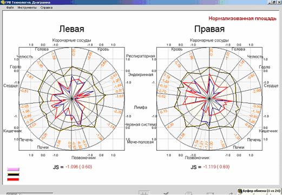Image resolution: width=282 pixels, height=195 pixels.
Task: Open the Файл menu
Action: 10,8
